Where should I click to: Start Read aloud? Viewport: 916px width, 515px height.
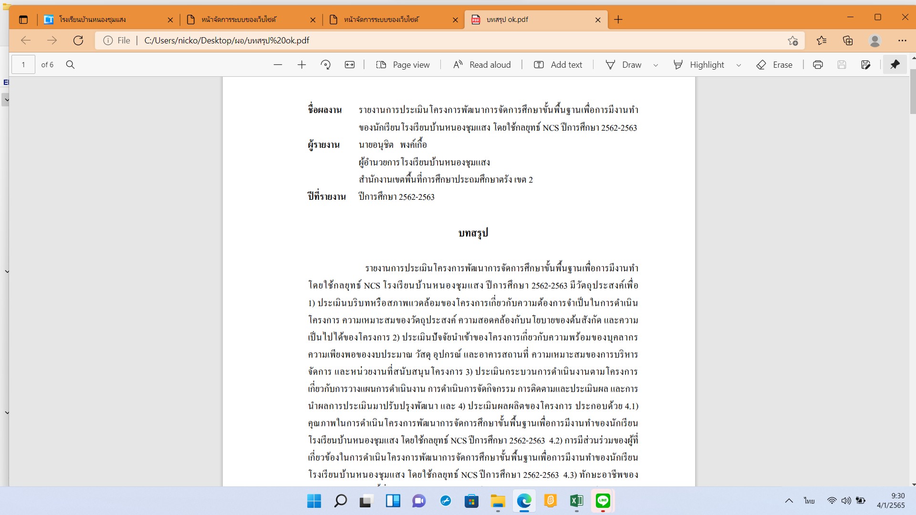(x=482, y=65)
